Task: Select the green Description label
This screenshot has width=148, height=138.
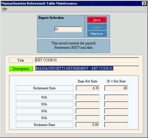Action: click(x=21, y=69)
